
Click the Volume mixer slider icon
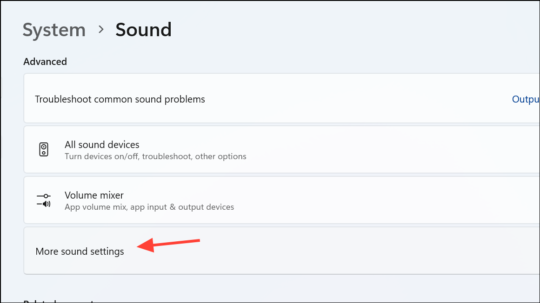(x=44, y=200)
